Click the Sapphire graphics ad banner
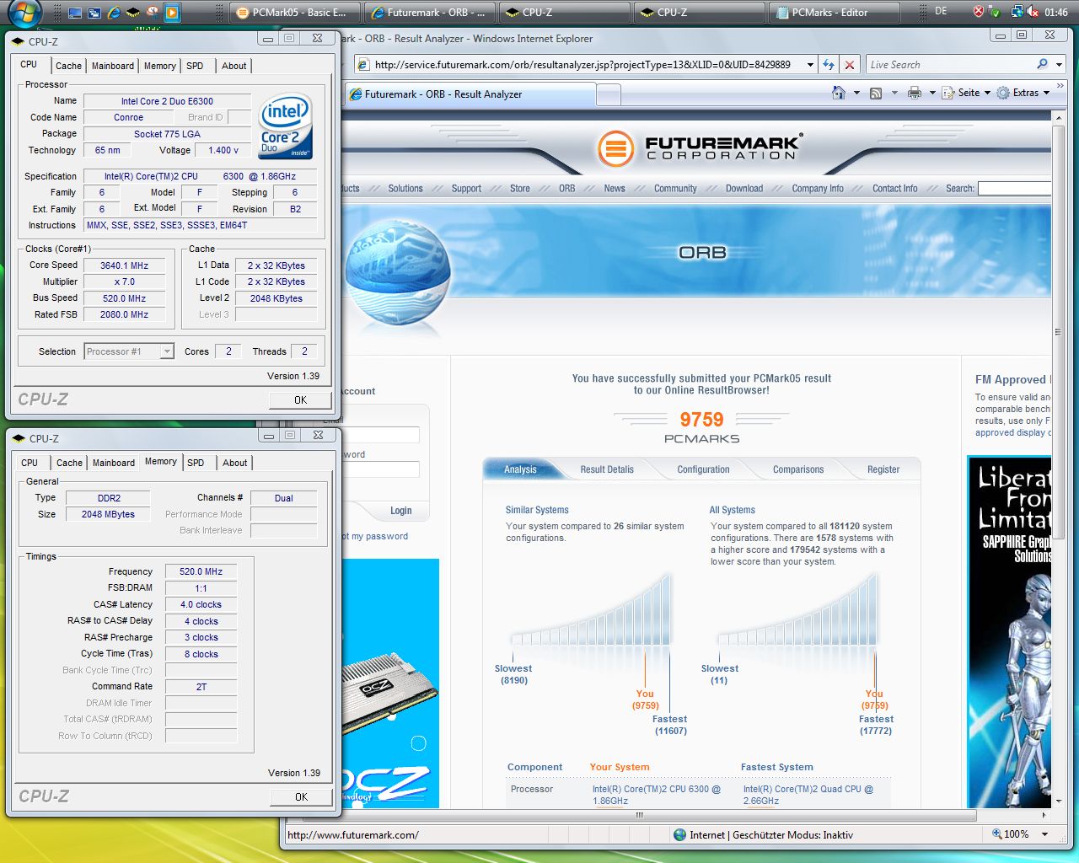 click(x=1010, y=632)
